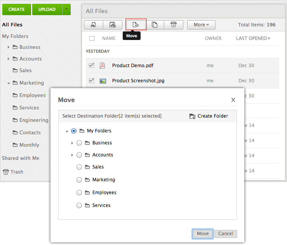Click Marketing folder icon in sidebar

tap(15, 83)
